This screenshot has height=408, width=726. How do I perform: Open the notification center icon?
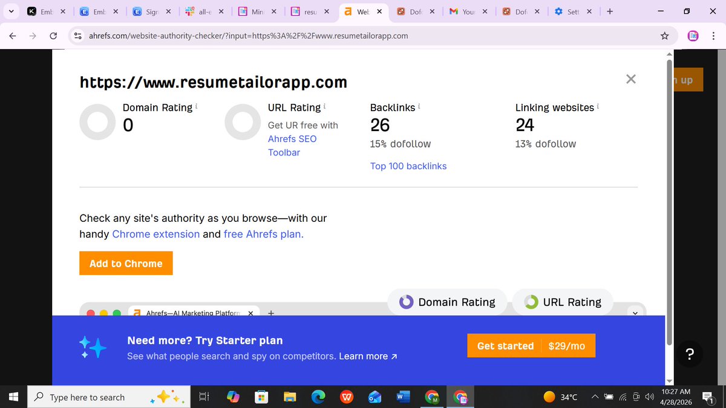pos(707,397)
